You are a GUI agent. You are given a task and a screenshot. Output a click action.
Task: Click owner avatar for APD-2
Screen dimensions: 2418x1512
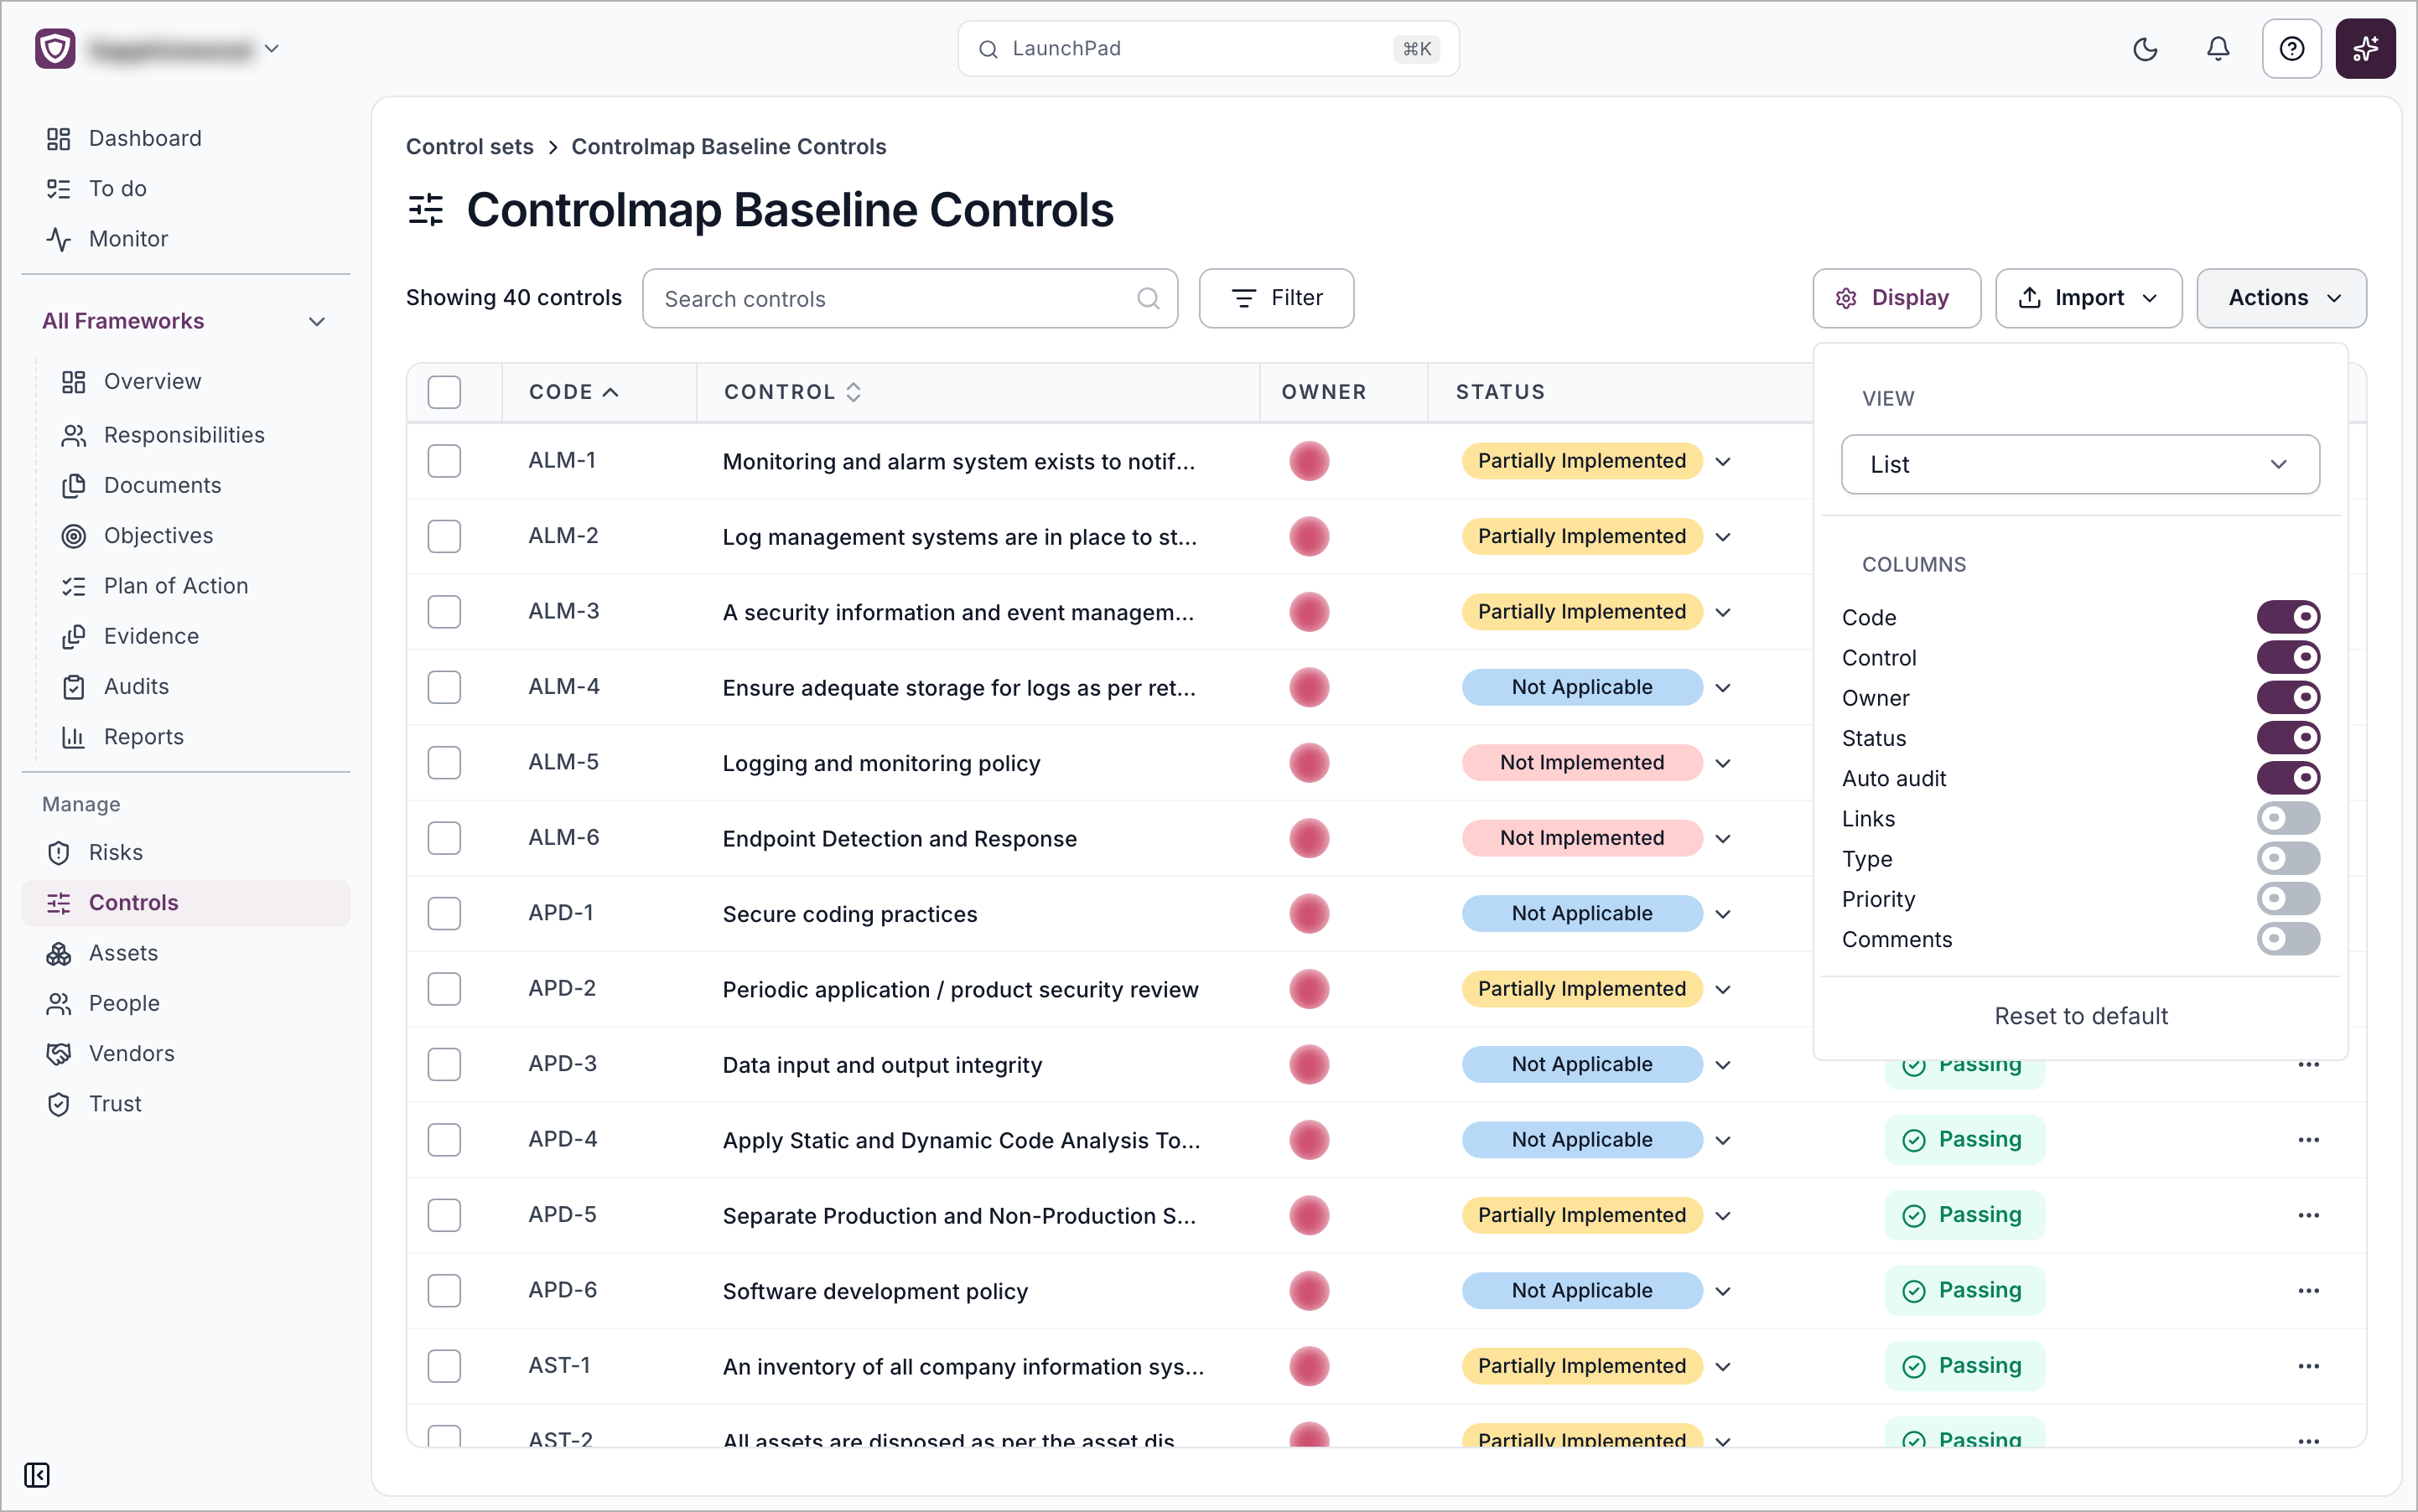pos(1309,989)
